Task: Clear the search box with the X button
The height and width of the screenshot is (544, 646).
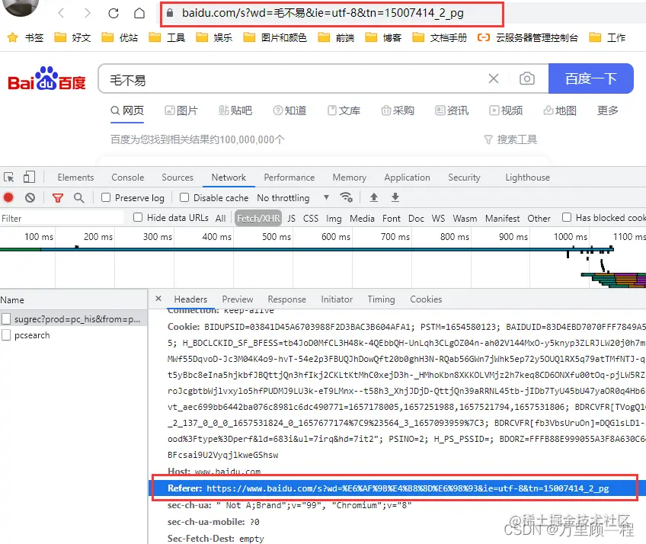Action: point(493,78)
